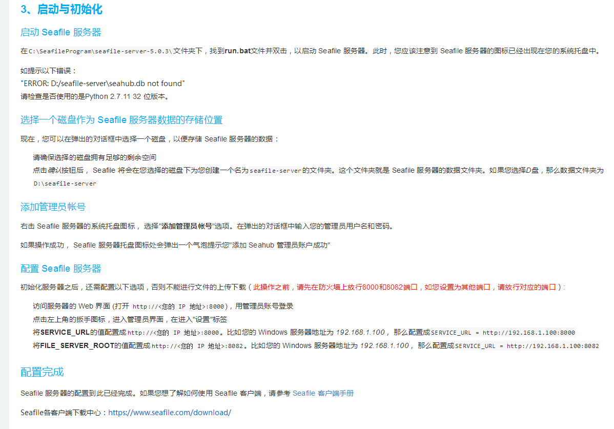Click the code http://<您的 IP 地址>:8000 in the 访问服务器的 Web 界面 line
Image resolution: width=614 pixels, height=429 pixels.
[178, 307]
